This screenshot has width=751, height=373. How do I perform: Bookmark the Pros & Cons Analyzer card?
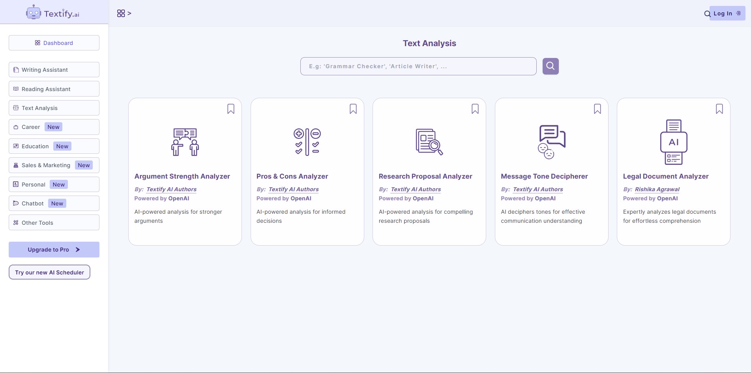(353, 109)
